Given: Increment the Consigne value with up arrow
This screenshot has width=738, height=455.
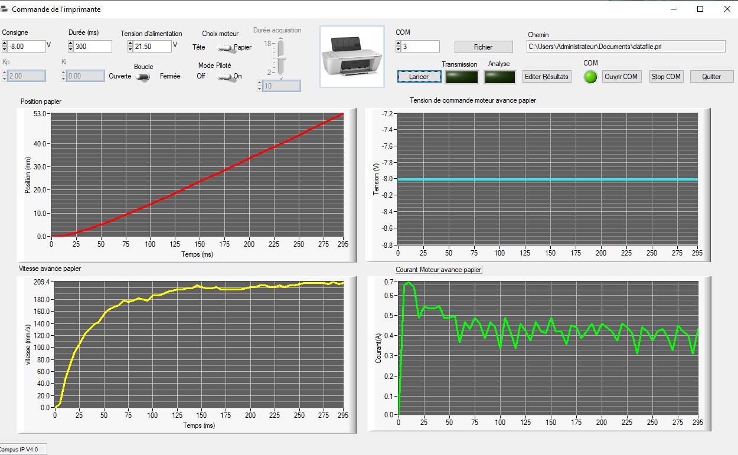Looking at the screenshot, I should (x=5, y=43).
